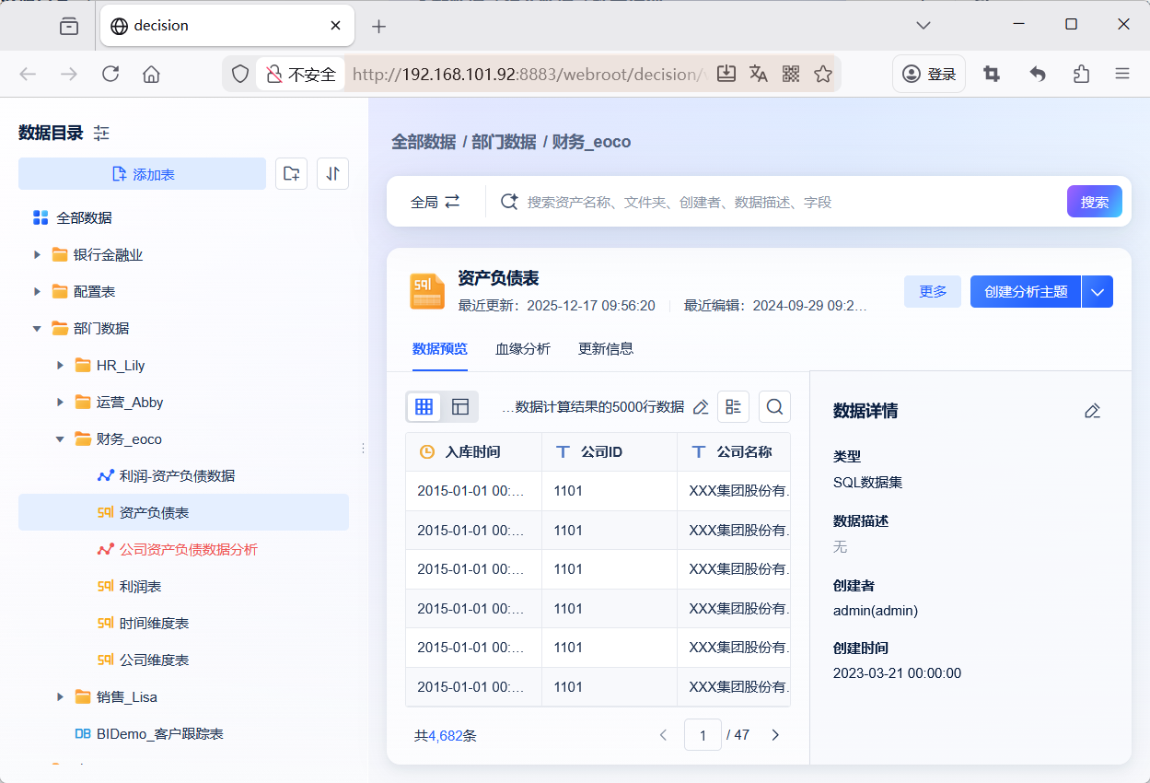
Task: Click browser reload button
Action: point(110,74)
